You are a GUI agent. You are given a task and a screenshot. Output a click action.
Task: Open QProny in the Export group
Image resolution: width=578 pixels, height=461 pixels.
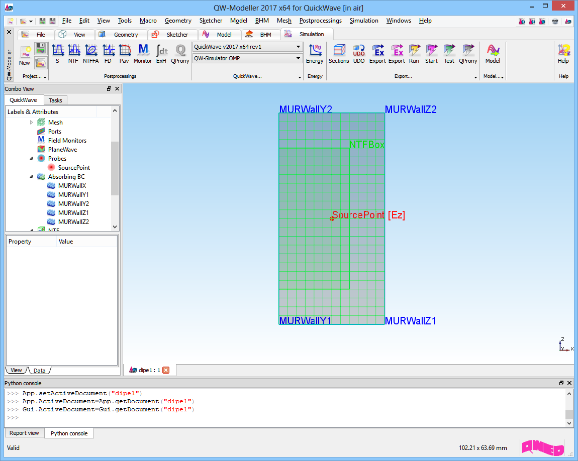coord(468,54)
